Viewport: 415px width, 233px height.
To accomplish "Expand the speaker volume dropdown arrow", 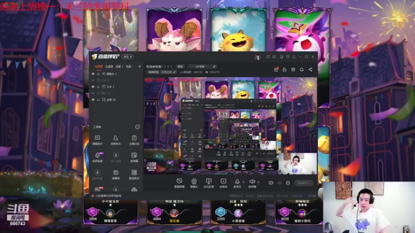I will tap(258, 182).
